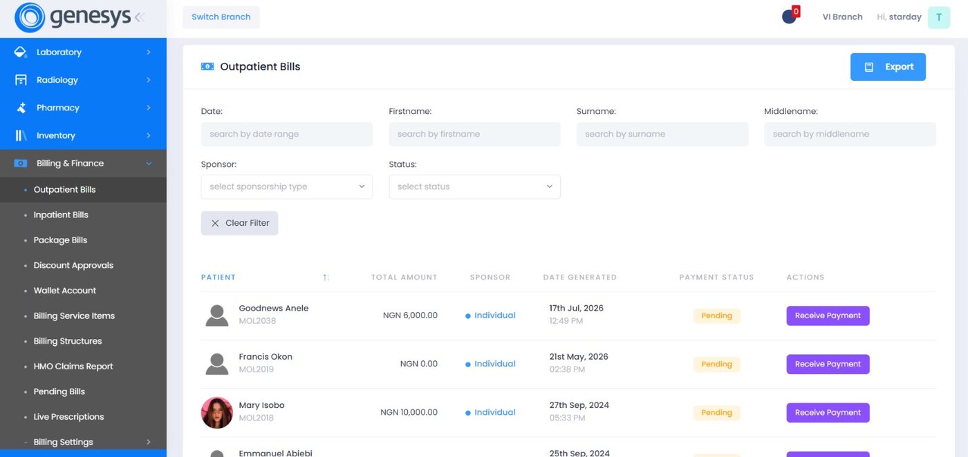The width and height of the screenshot is (968, 457).
Task: Open the select status dropdown
Action: point(475,186)
